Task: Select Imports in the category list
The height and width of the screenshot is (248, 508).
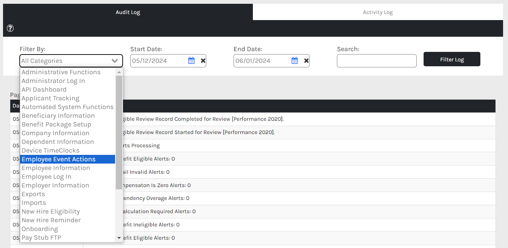Action: [68, 203]
